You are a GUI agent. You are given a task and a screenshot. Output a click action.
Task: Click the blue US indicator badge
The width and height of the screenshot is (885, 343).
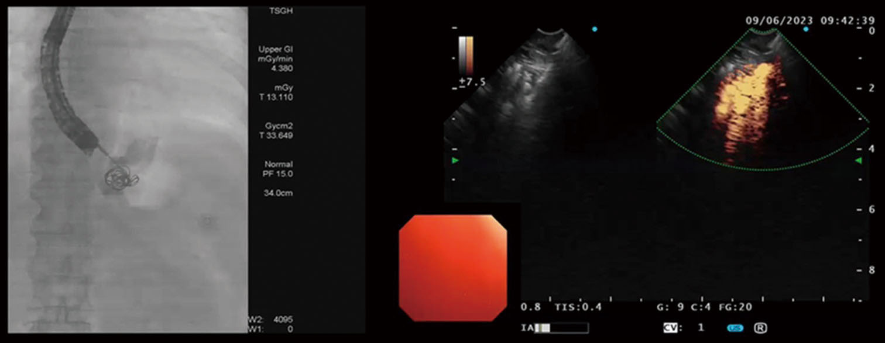pos(736,328)
